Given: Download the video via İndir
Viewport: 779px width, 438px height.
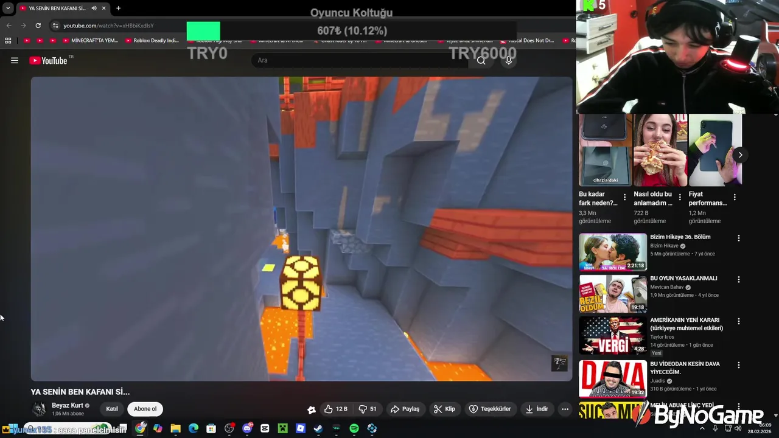Looking at the screenshot, I should click(x=537, y=409).
